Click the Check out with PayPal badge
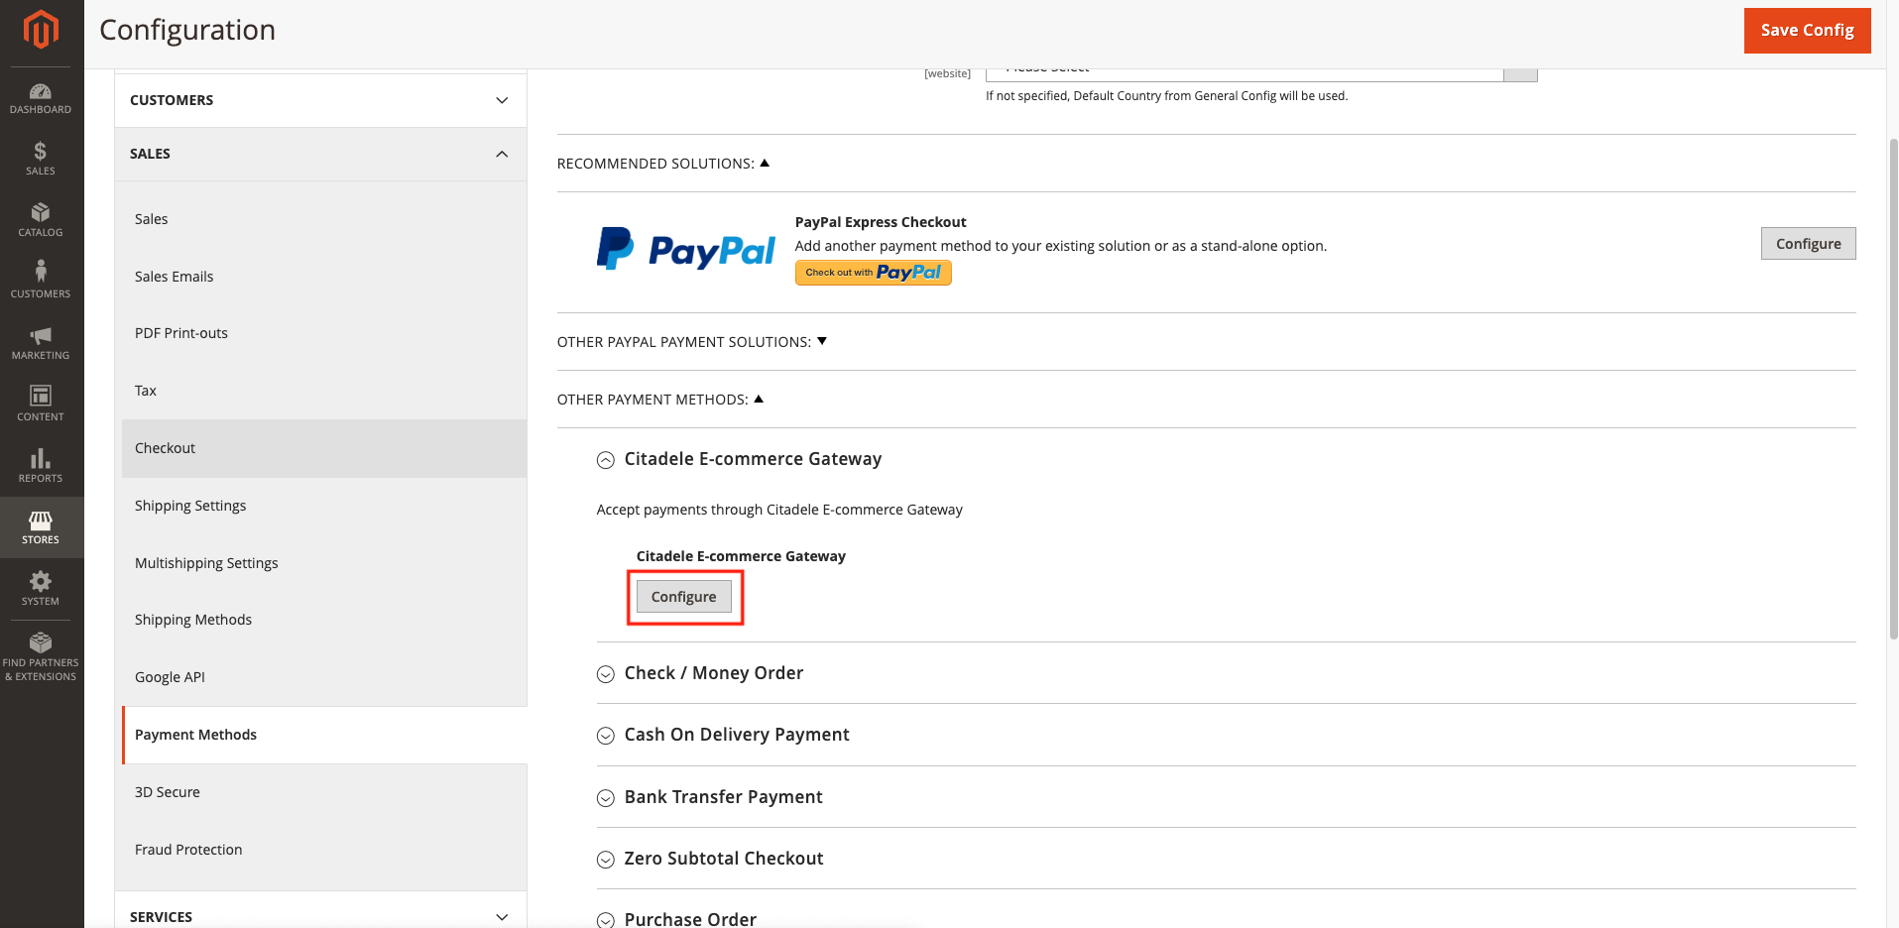The height and width of the screenshot is (928, 1899). tap(873, 273)
